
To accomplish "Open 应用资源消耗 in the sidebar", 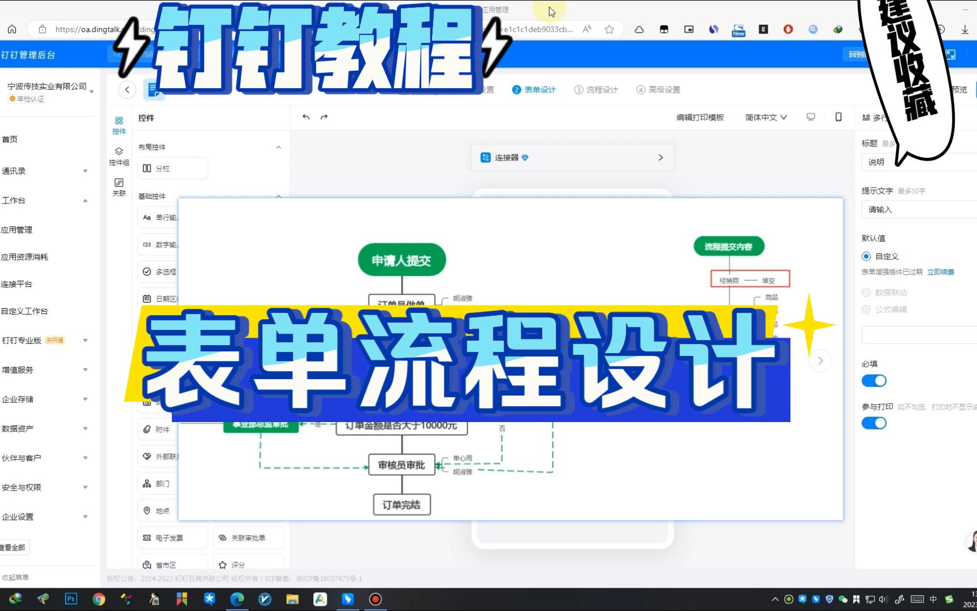I will click(25, 257).
